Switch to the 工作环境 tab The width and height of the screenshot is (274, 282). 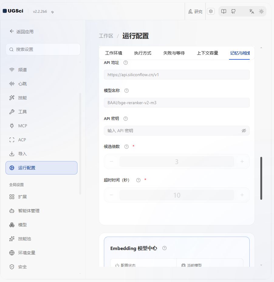click(x=114, y=53)
